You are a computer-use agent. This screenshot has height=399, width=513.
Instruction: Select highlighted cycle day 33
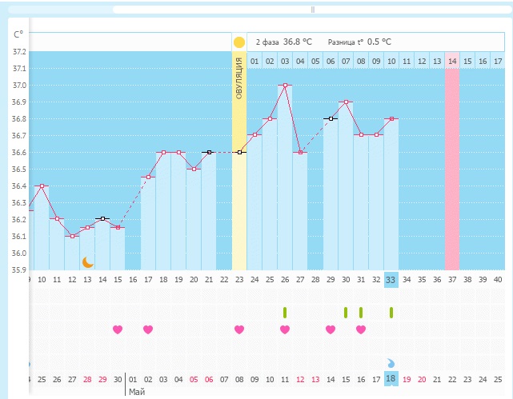point(391,279)
